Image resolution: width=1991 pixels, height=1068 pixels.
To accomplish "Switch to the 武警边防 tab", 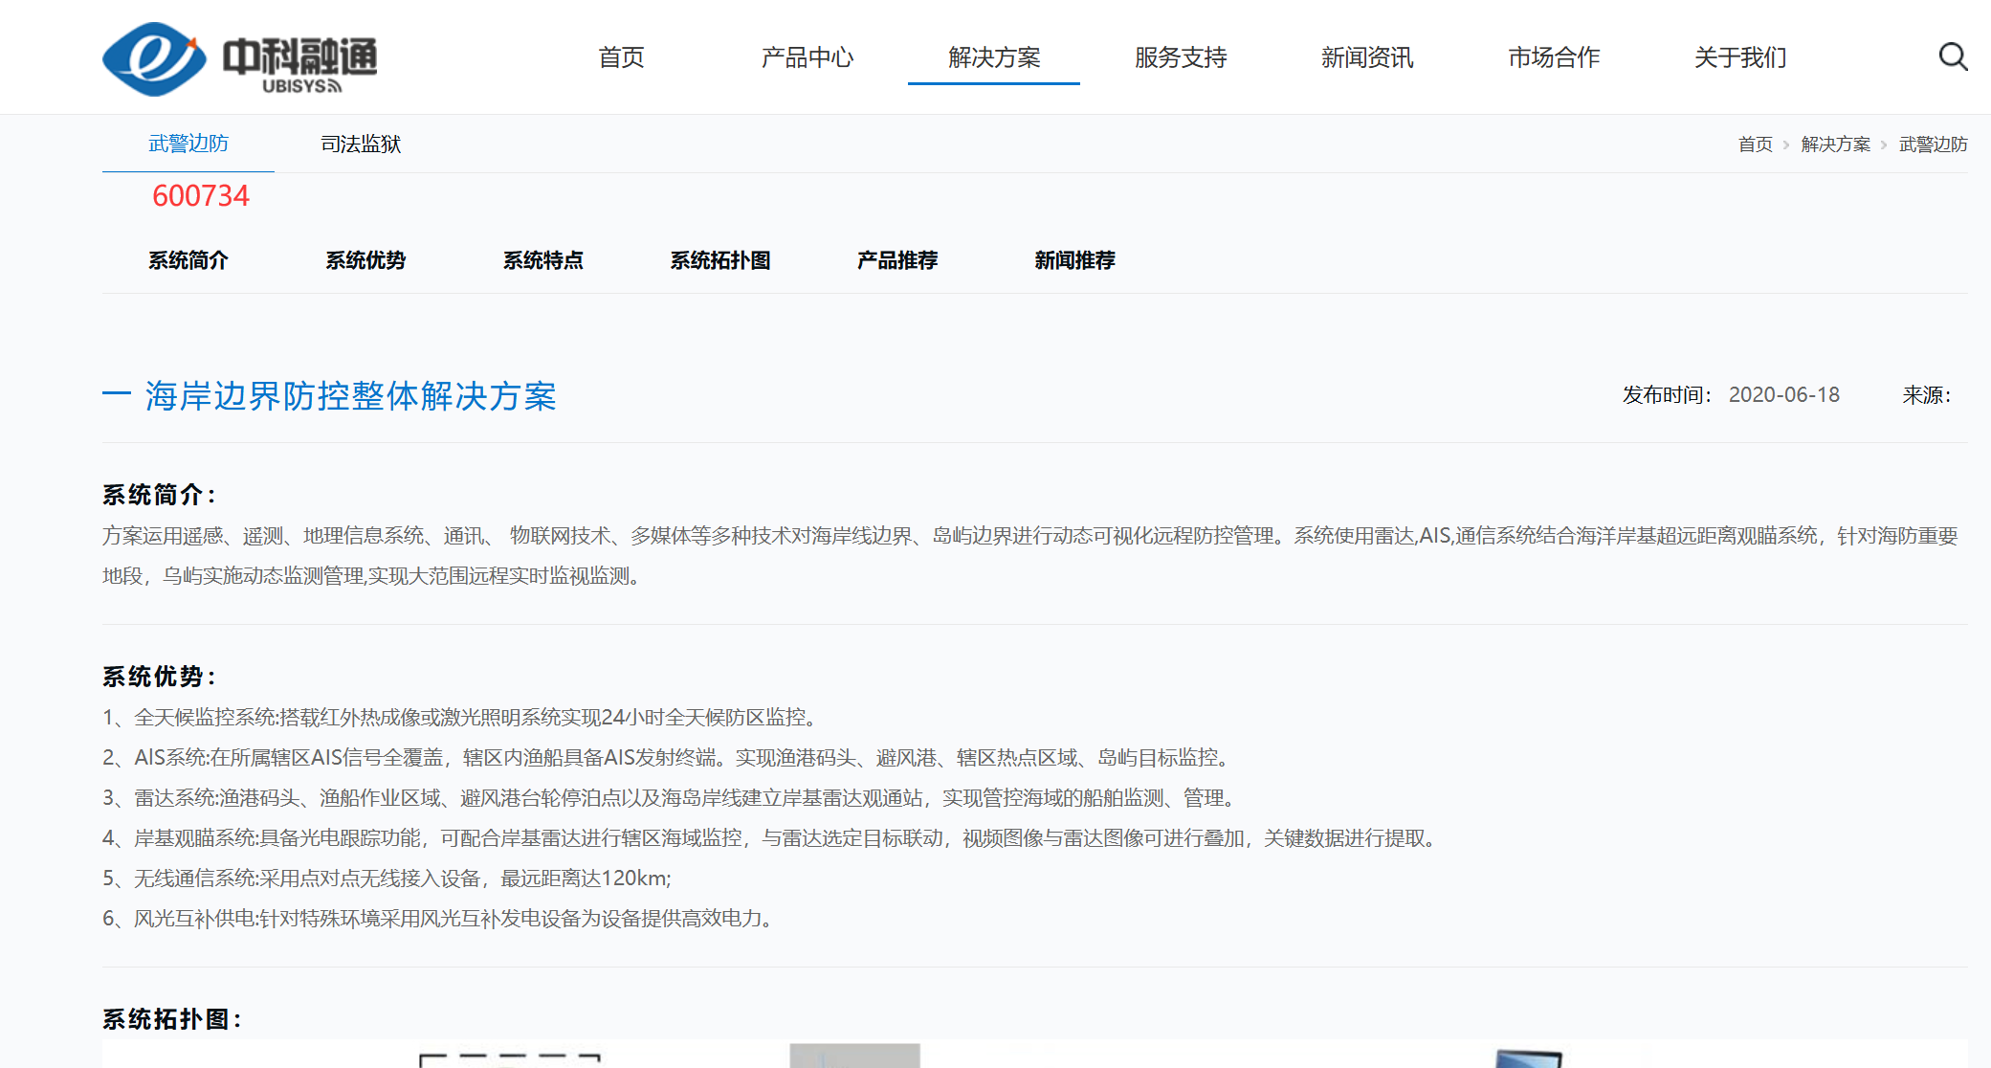I will [188, 144].
